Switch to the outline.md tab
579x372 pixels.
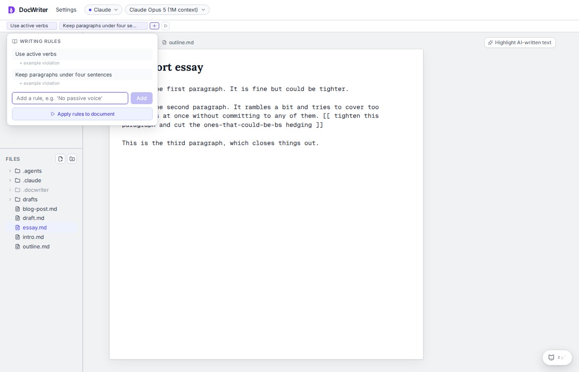(x=178, y=43)
